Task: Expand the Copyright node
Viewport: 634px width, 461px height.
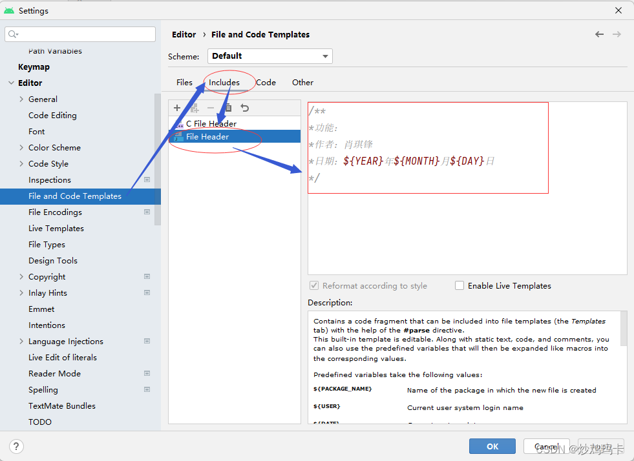Action: [21, 277]
